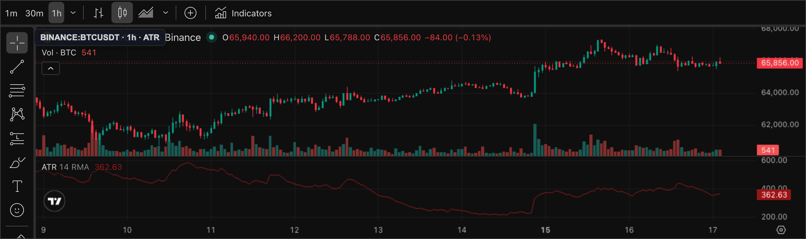806x239 pixels.
Task: Click the date 17 on time axis
Action: [x=712, y=230]
